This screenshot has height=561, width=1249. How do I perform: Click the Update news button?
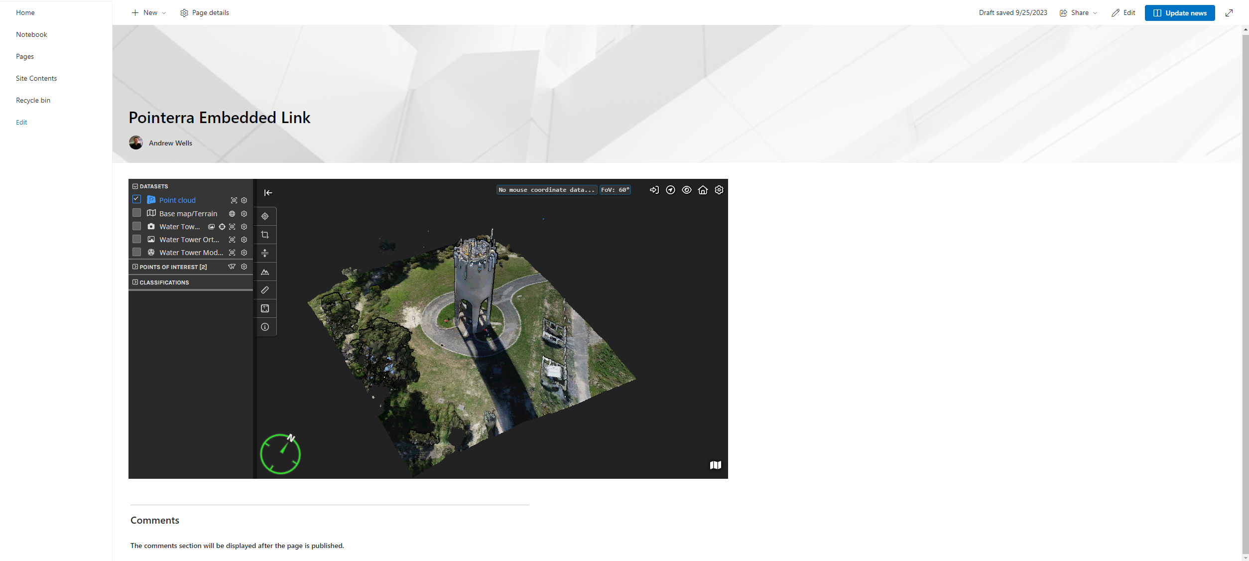(1179, 13)
